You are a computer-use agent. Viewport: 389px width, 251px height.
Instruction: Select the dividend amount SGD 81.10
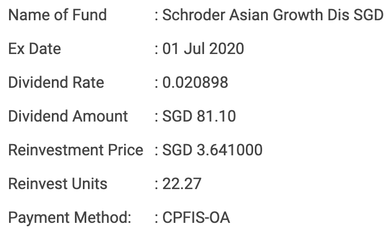pyautogui.click(x=199, y=116)
